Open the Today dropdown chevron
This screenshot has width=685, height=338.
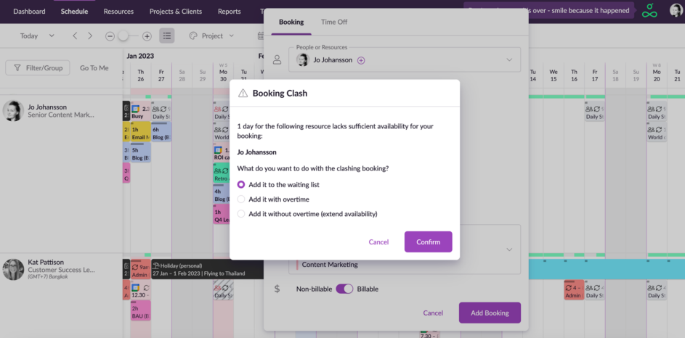52,36
